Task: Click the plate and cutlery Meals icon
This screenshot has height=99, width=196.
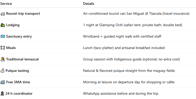Action: 3,48
